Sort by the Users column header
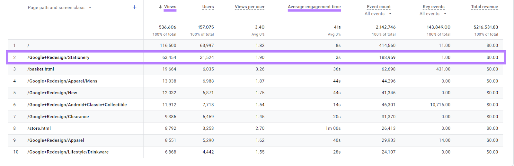The width and height of the screenshot is (514, 166). (208, 7)
